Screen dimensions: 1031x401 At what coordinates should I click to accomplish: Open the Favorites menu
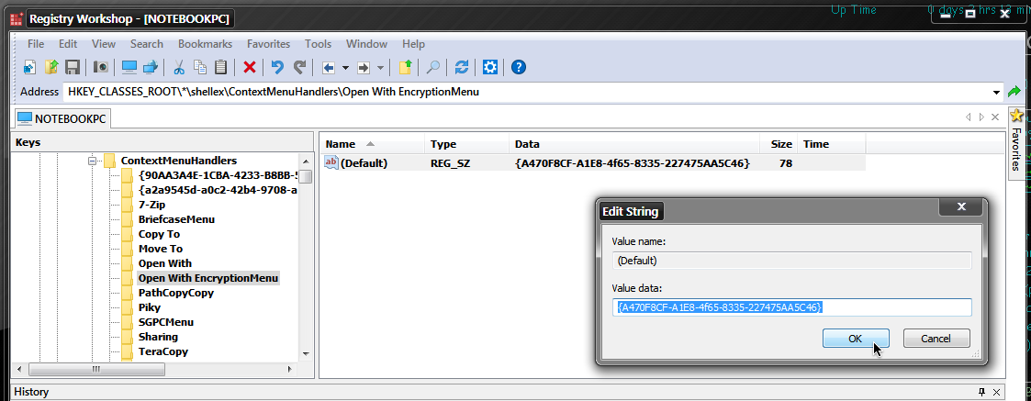(268, 44)
